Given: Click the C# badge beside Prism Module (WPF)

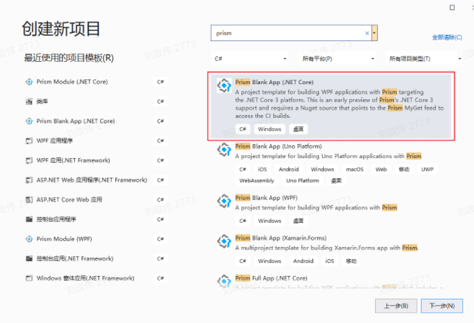Looking at the screenshot, I should point(160,239).
